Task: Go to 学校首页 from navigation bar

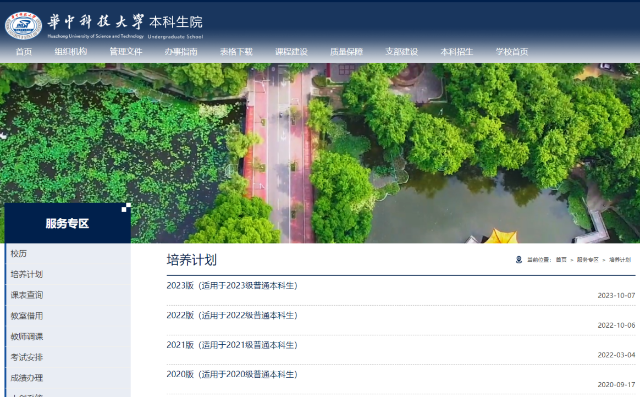Action: (x=512, y=52)
